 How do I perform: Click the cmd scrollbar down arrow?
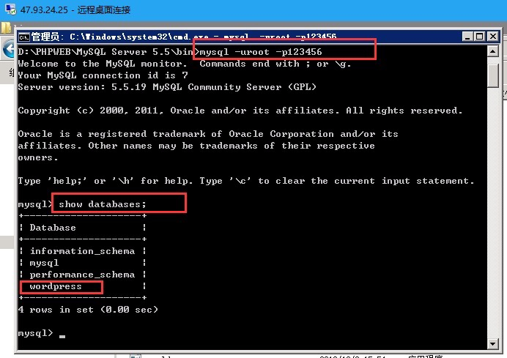click(x=492, y=344)
